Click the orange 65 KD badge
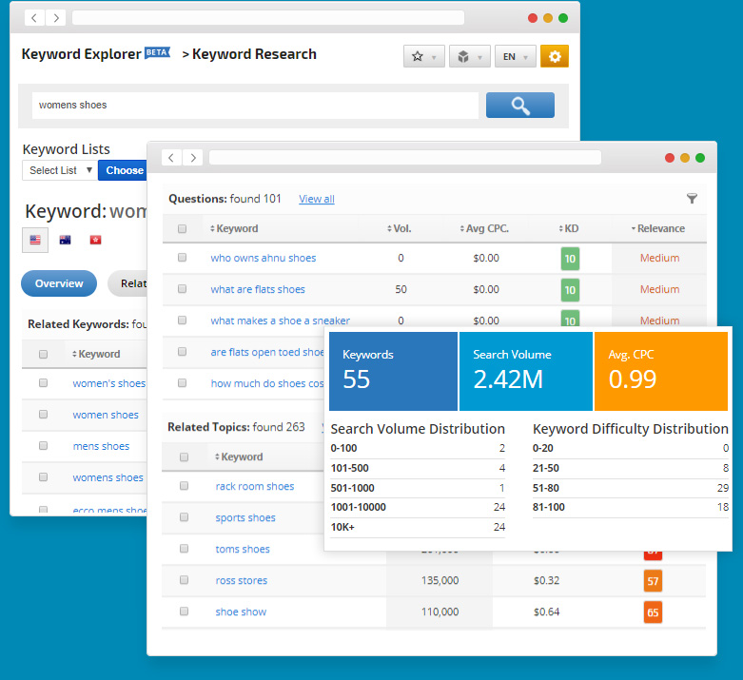The width and height of the screenshot is (743, 680). (x=653, y=612)
